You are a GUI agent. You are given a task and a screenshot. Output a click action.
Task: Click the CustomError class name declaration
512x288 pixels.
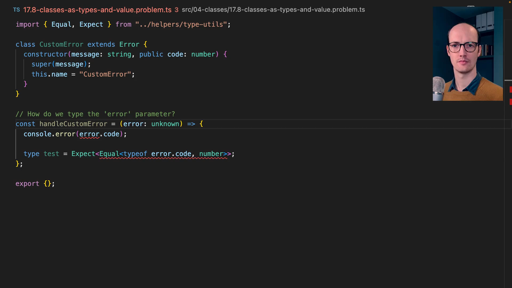[61, 44]
